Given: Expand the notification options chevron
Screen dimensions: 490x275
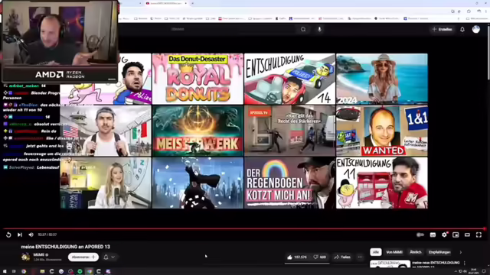Looking at the screenshot, I should pos(113,257).
